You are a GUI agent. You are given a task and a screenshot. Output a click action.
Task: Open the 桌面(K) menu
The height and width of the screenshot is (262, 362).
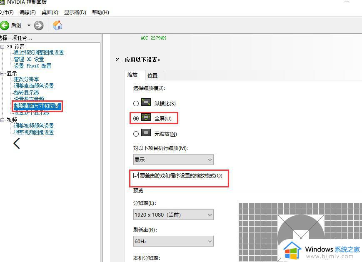(x=50, y=12)
